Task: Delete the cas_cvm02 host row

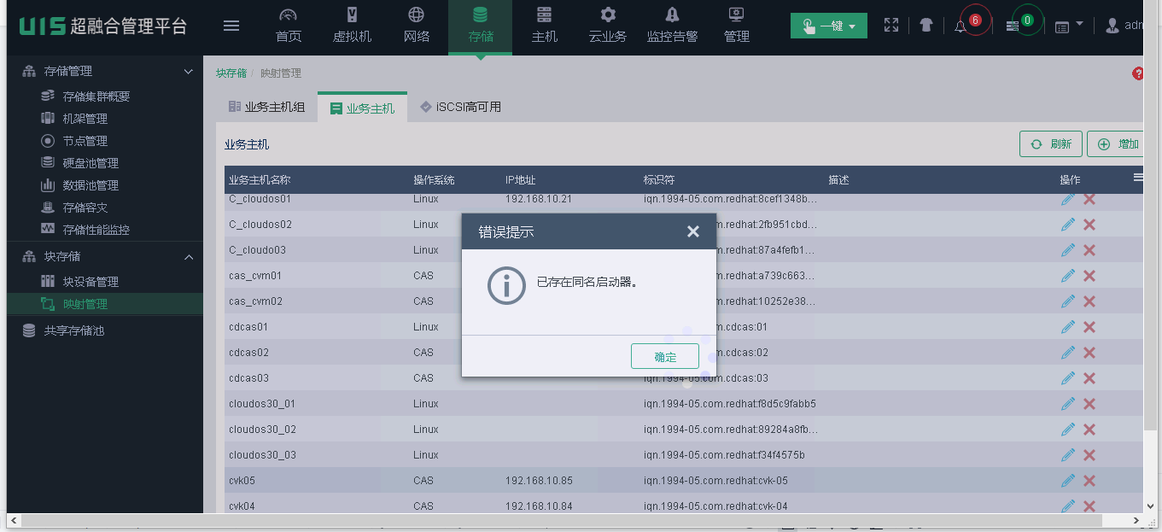Action: [1089, 301]
